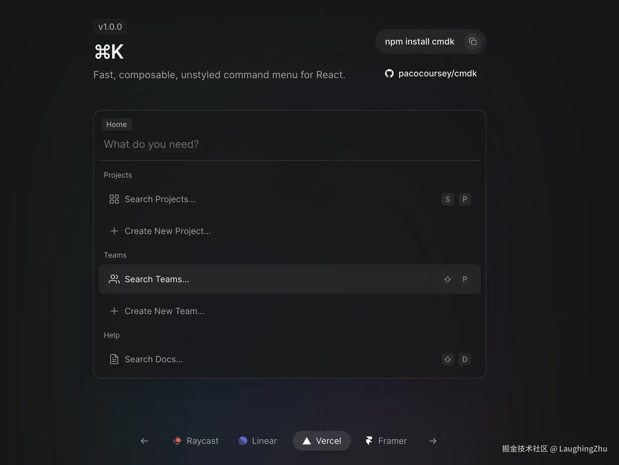
Task: Copy the npm install cmdk command
Action: pyautogui.click(x=473, y=41)
